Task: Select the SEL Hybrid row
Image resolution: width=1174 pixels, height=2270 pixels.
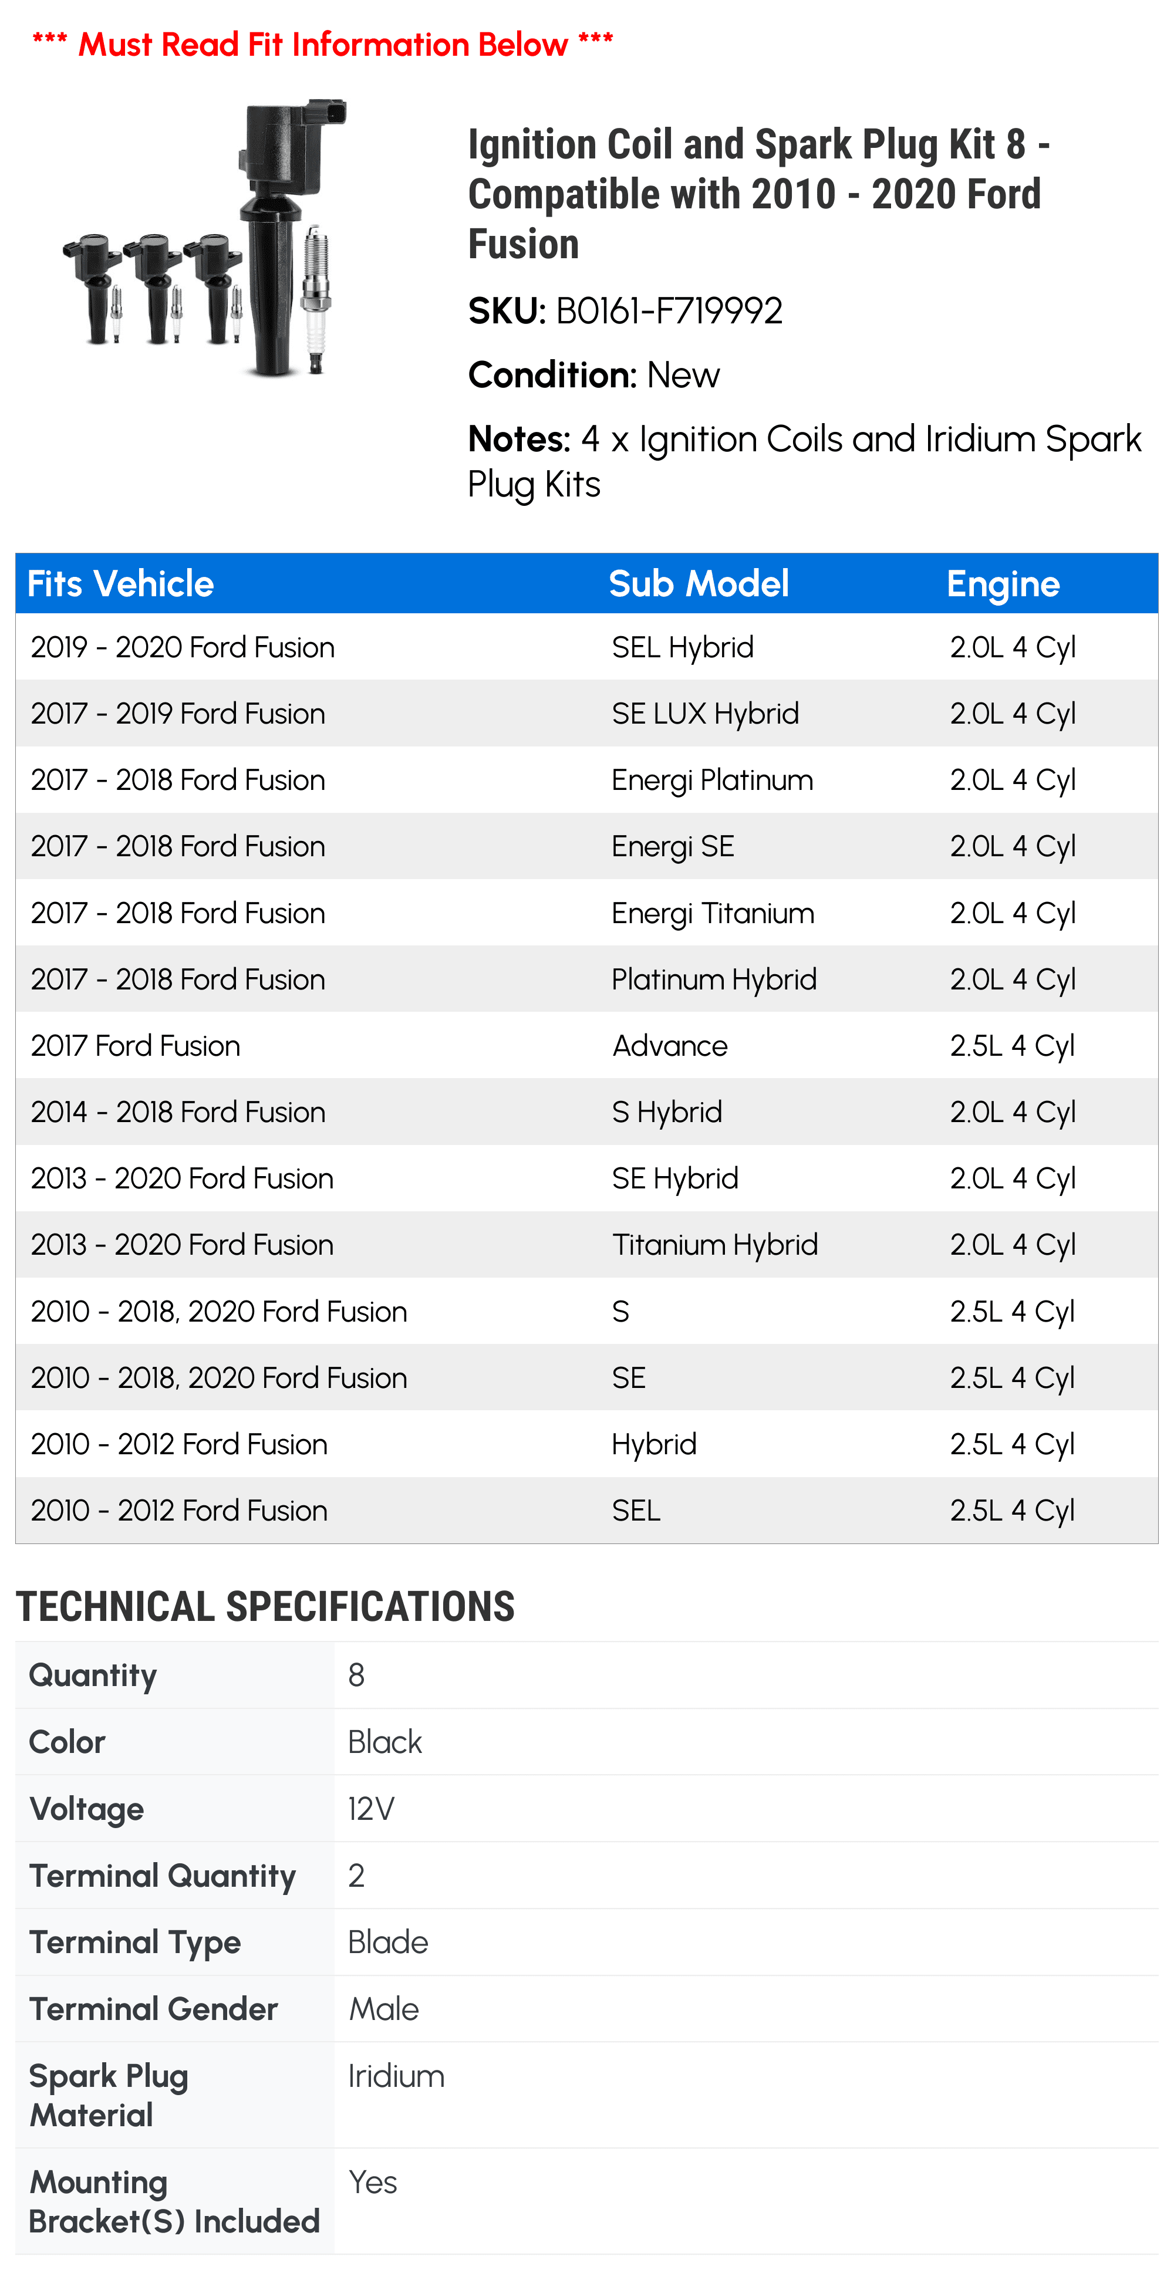Action: 587,647
